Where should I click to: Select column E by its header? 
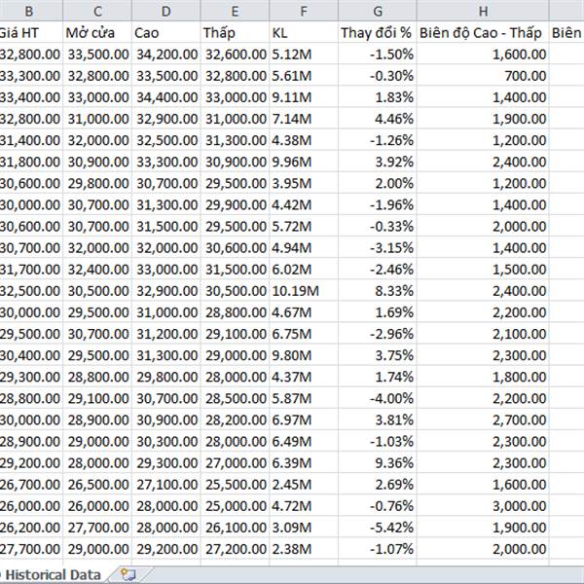pyautogui.click(x=235, y=12)
